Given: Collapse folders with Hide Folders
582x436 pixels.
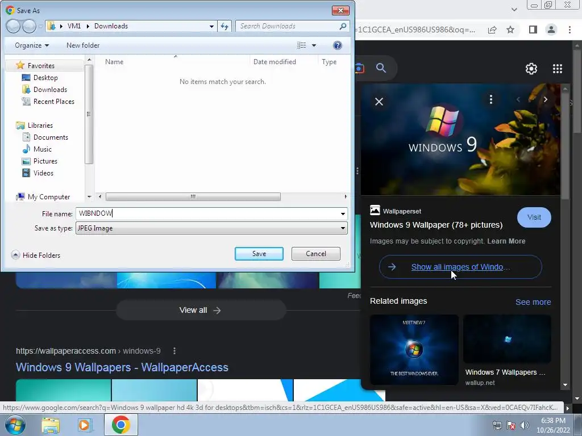Looking at the screenshot, I should [x=36, y=255].
